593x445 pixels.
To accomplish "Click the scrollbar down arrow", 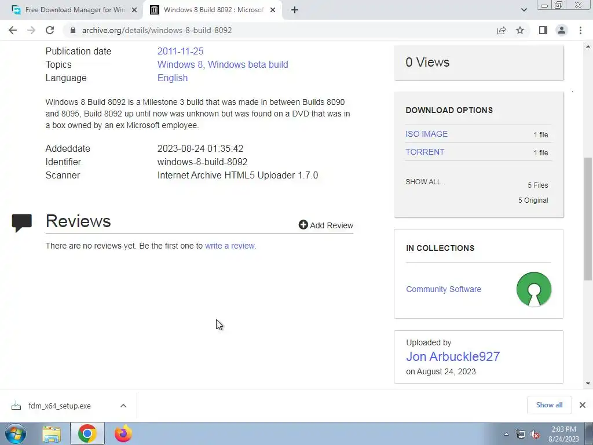I will click(588, 384).
